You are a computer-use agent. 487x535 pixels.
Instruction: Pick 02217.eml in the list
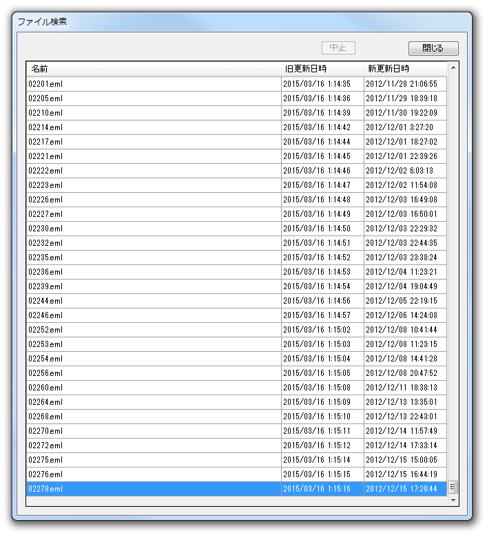236,142
